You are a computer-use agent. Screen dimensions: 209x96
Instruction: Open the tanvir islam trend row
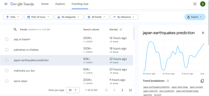67,81
